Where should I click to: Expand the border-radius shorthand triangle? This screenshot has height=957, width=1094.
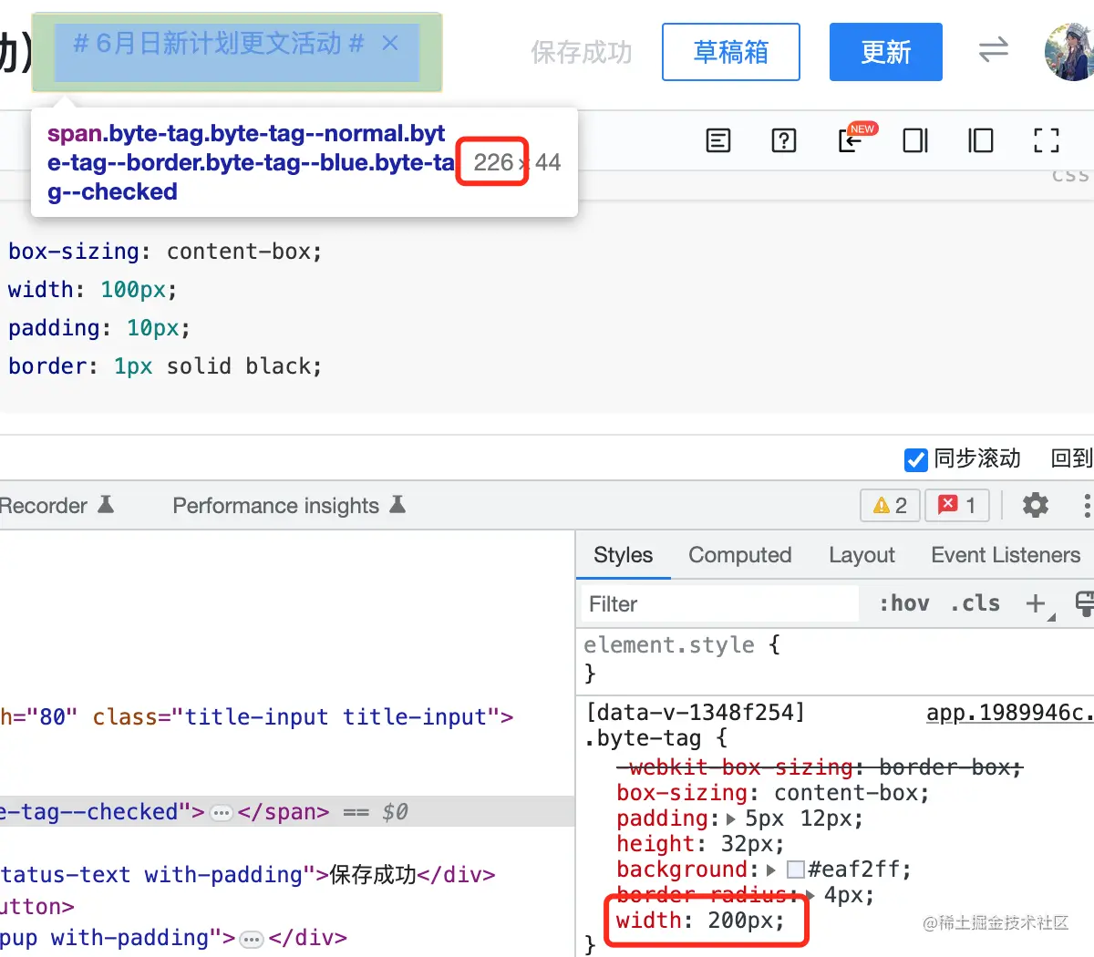[x=810, y=896]
